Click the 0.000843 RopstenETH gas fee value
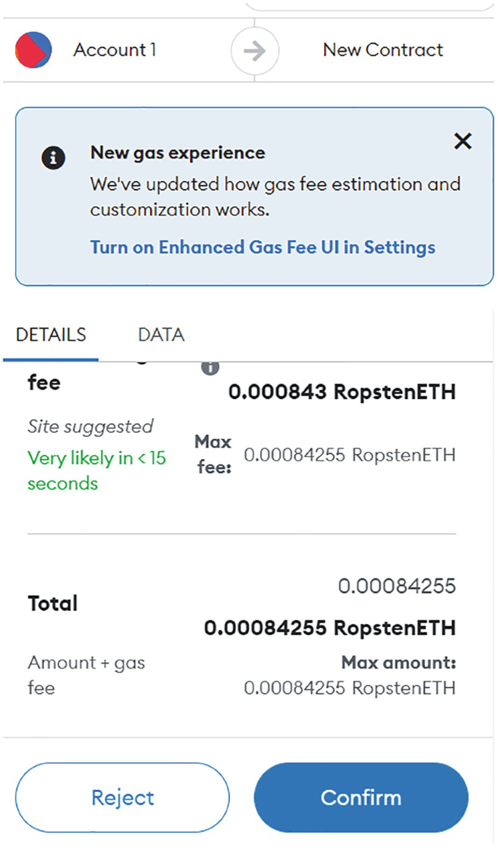This screenshot has width=497, height=848. point(342,392)
